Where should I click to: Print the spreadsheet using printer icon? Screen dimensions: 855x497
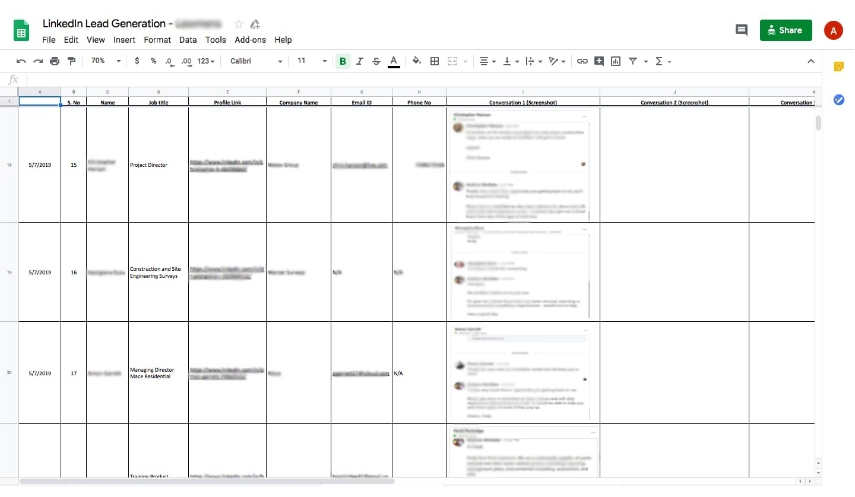tap(55, 61)
